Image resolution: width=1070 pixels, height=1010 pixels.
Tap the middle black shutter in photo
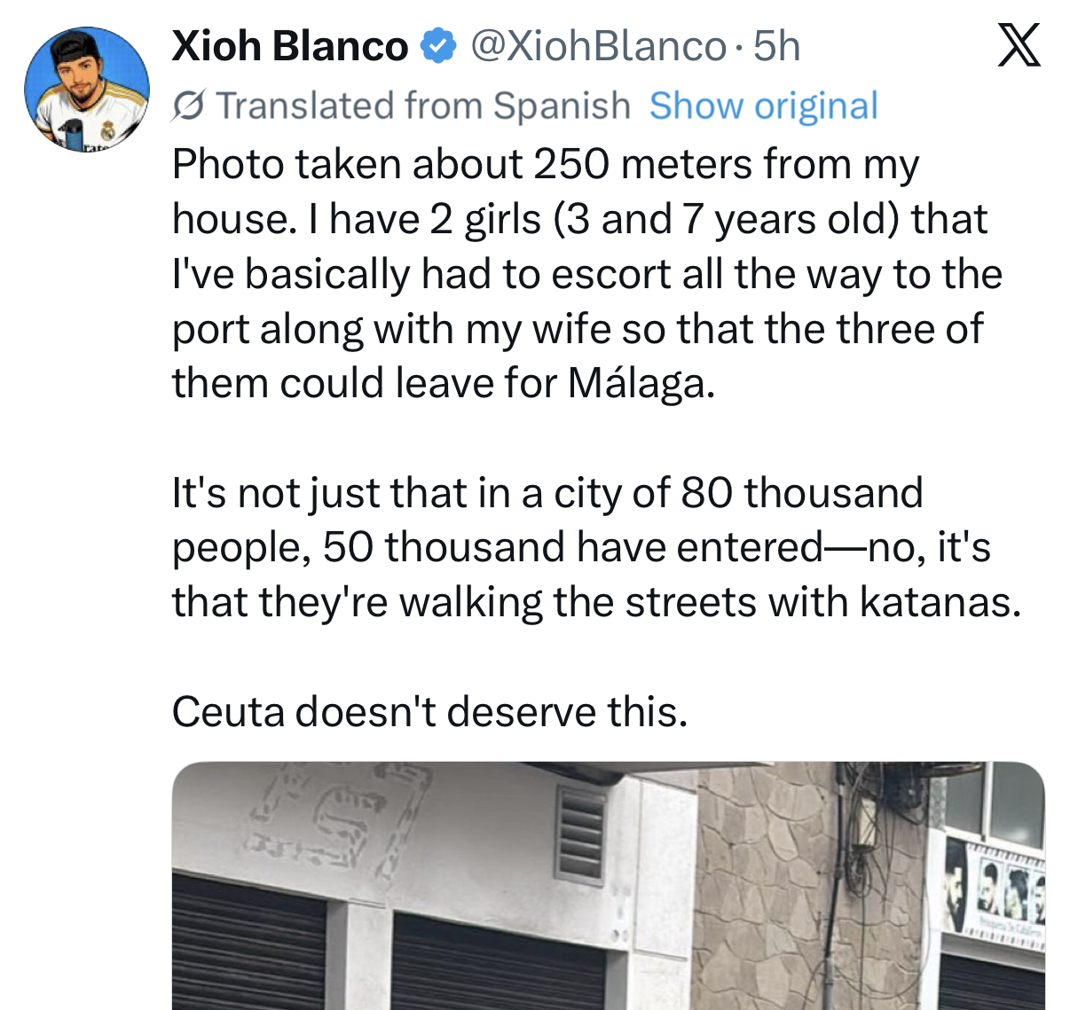(485, 963)
